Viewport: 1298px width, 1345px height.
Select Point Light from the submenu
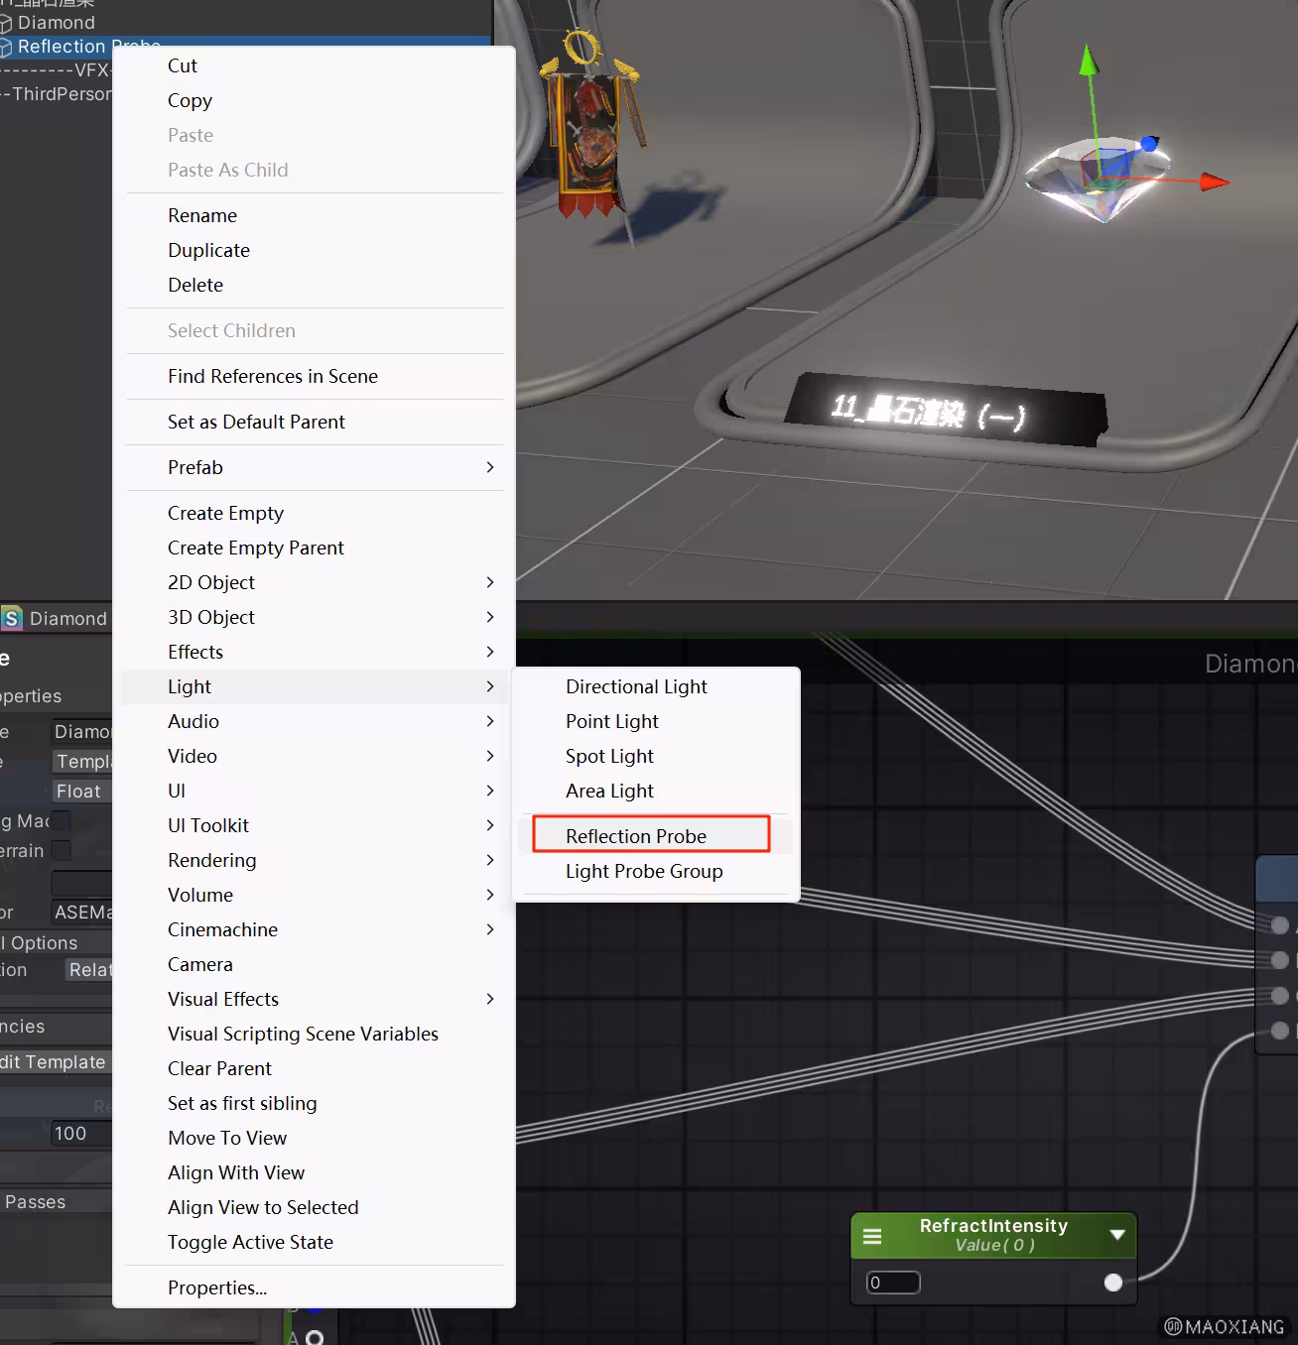(611, 721)
